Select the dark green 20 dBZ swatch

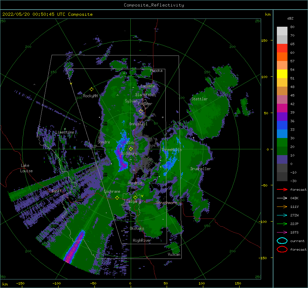pyautogui.click(x=282, y=151)
